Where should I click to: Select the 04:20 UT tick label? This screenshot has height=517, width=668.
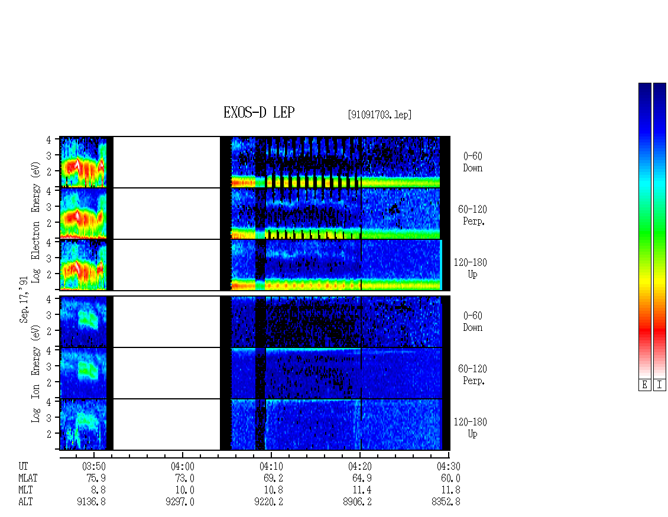click(359, 466)
